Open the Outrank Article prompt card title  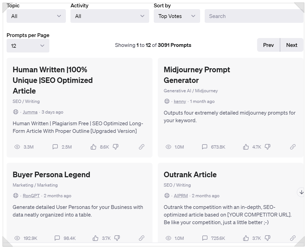[190, 175]
